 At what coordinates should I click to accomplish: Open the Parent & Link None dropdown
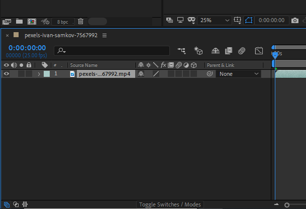(x=239, y=74)
